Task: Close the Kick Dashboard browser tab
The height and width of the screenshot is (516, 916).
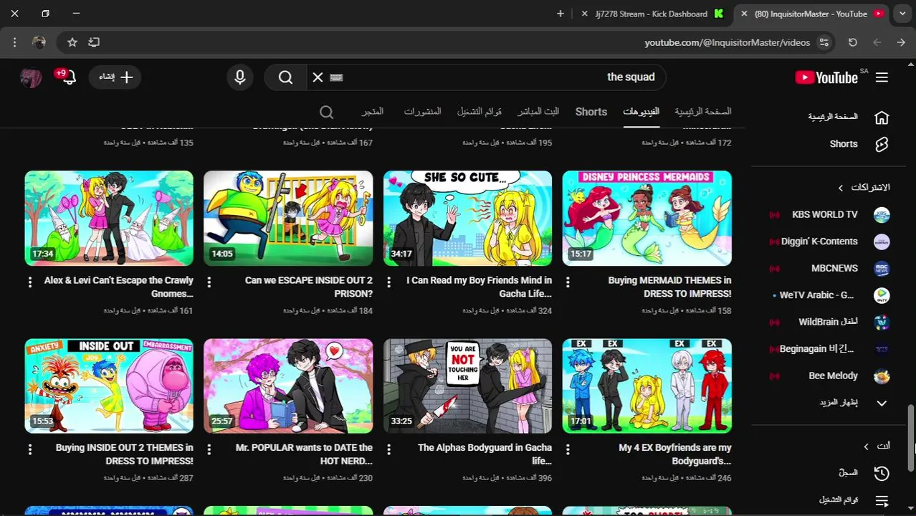Action: (585, 14)
